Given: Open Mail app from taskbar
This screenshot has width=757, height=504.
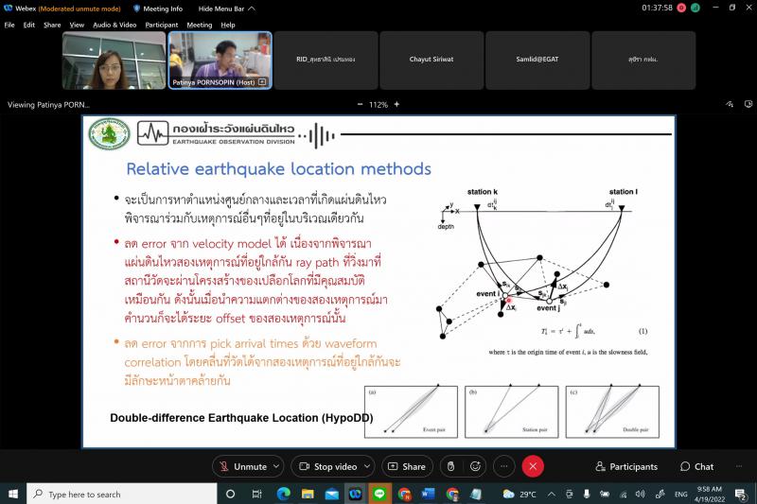Looking at the screenshot, I should click(x=332, y=494).
